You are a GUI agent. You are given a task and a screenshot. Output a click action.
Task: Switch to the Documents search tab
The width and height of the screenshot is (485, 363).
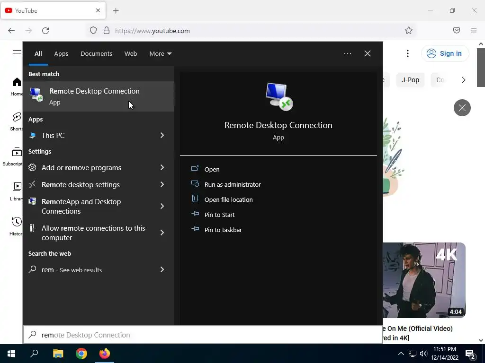pos(96,54)
